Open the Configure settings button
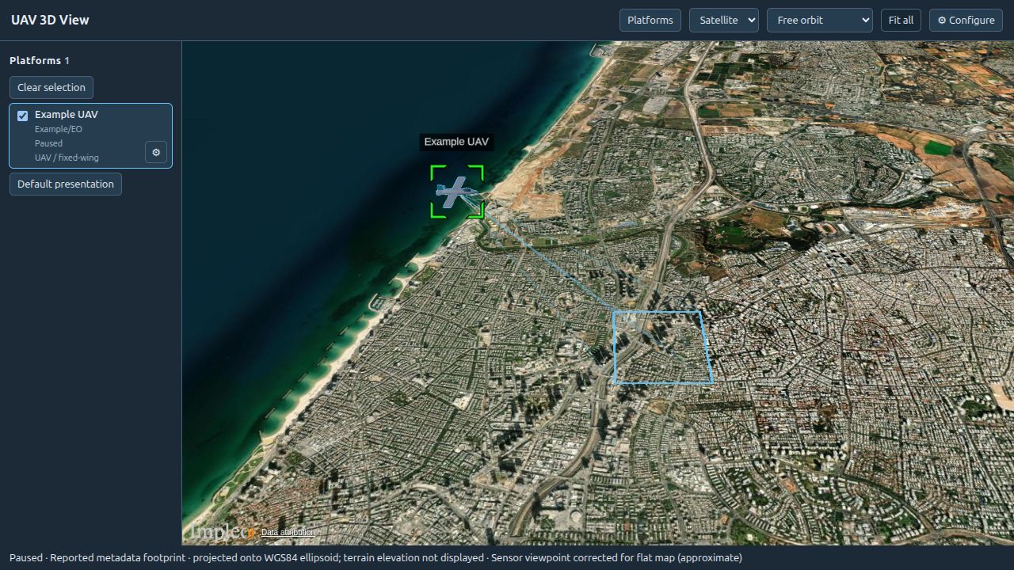 click(x=966, y=20)
